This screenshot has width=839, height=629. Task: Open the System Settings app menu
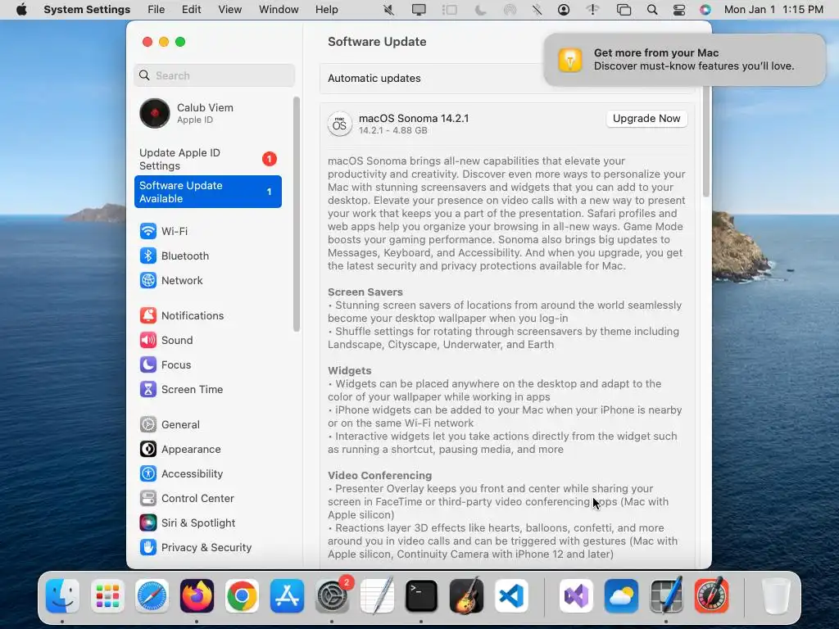click(87, 10)
